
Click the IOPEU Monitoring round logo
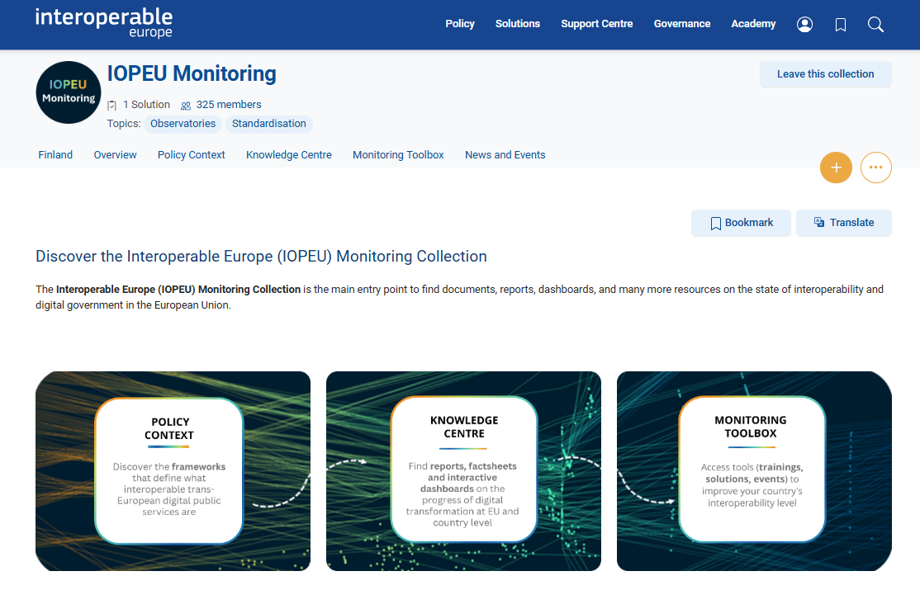click(69, 92)
